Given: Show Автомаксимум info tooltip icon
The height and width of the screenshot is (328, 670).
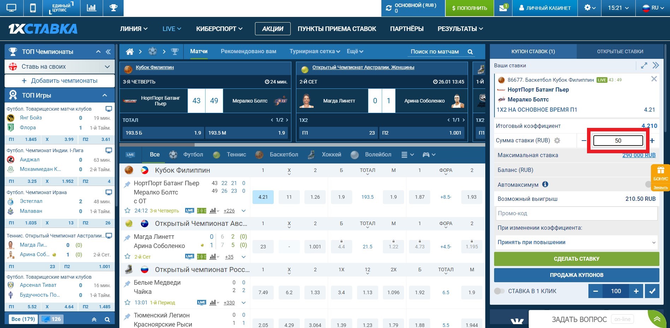Looking at the screenshot, I should tap(545, 184).
